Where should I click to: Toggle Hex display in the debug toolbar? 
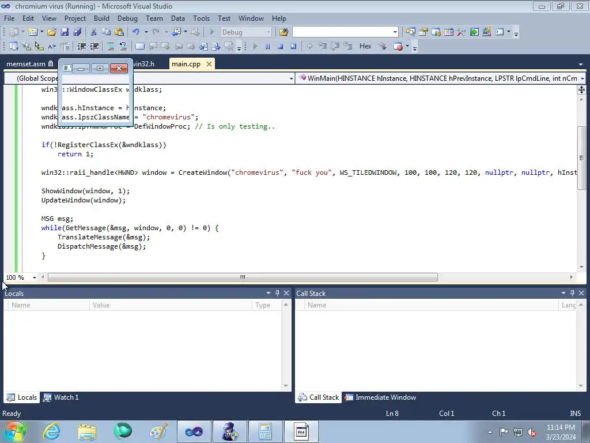click(x=365, y=46)
